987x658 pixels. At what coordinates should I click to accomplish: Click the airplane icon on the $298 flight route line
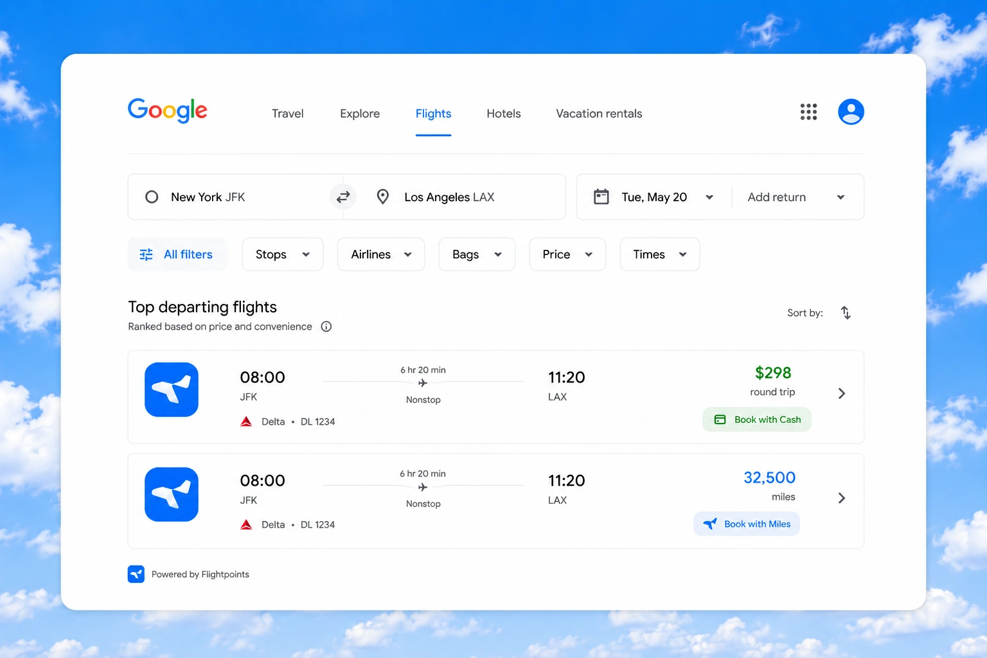point(423,383)
